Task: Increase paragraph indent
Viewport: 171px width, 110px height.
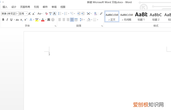Action: (x=83, y=14)
